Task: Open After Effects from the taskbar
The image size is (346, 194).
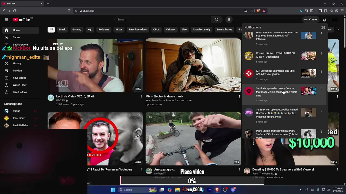Action: click(x=209, y=190)
